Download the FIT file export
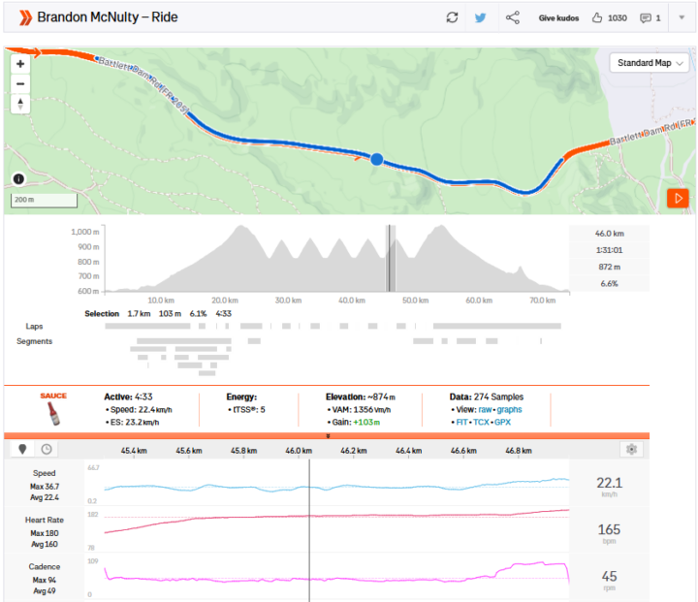 tap(461, 424)
